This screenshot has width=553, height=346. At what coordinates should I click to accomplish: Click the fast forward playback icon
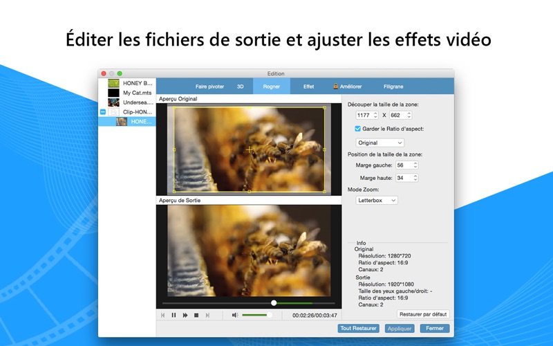185,316
